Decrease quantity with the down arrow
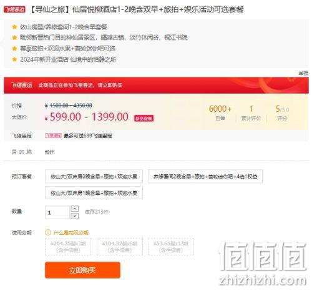The height and width of the screenshot is (291, 312). pos(75,216)
